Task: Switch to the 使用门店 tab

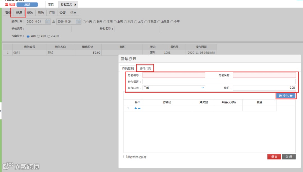Action: 146,68
